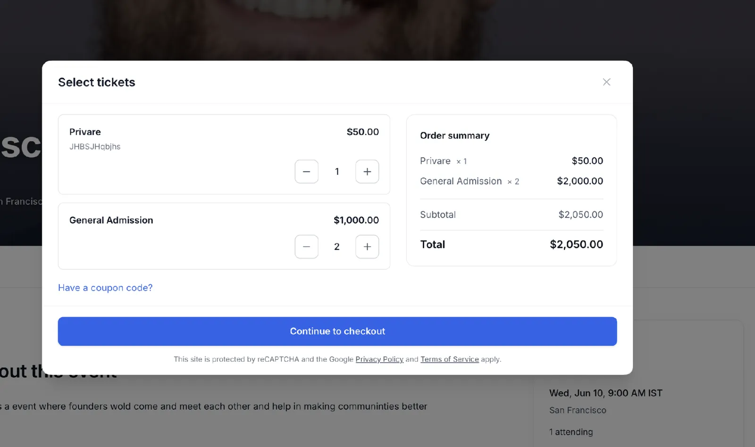Continue to checkout

click(337, 331)
